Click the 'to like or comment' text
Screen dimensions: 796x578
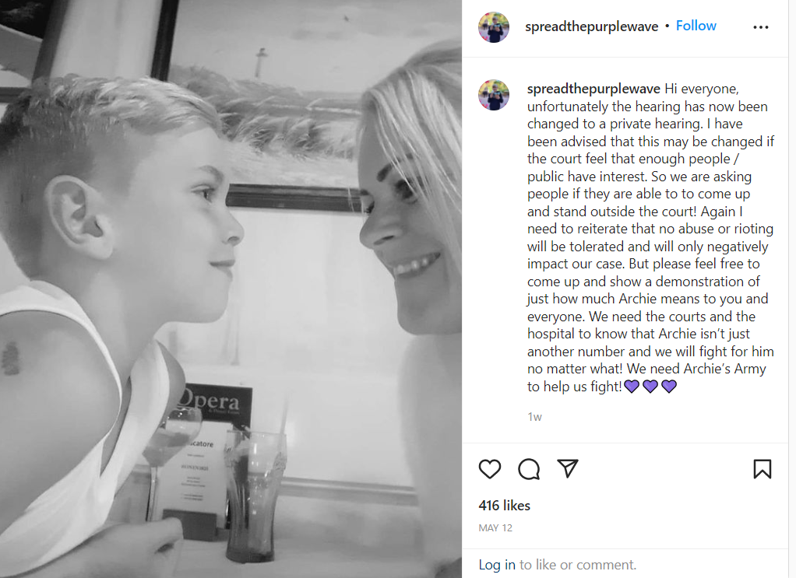click(577, 565)
